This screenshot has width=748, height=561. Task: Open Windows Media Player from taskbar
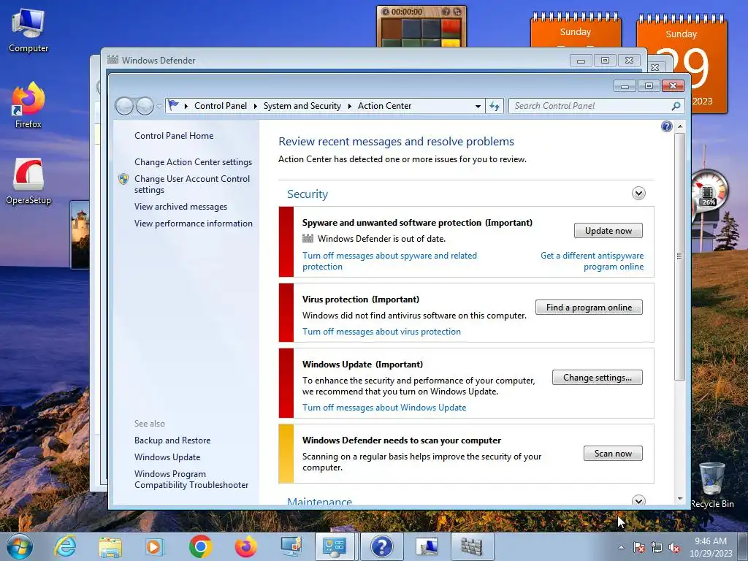click(x=155, y=546)
